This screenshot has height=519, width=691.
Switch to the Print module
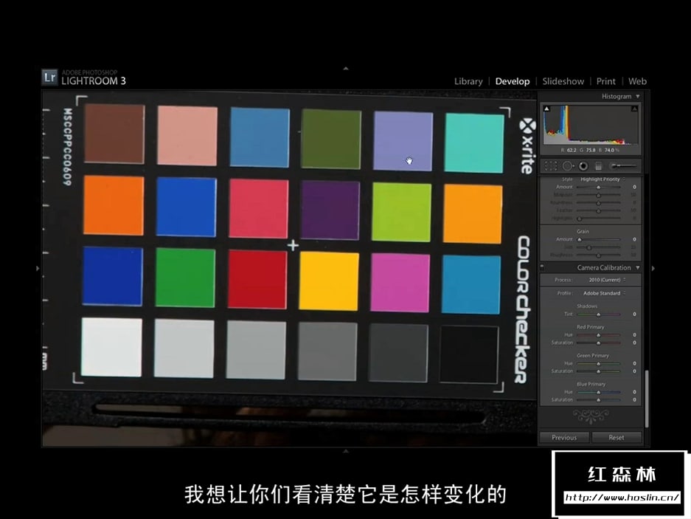pyautogui.click(x=606, y=81)
